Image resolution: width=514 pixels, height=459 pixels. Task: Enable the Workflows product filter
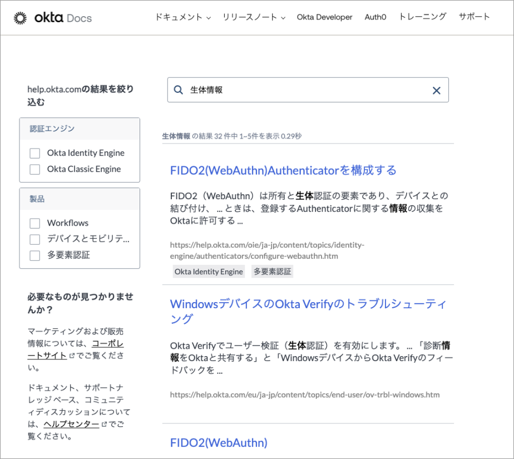pyautogui.click(x=35, y=223)
